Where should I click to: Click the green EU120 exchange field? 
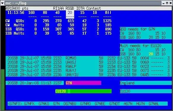[83, 91]
